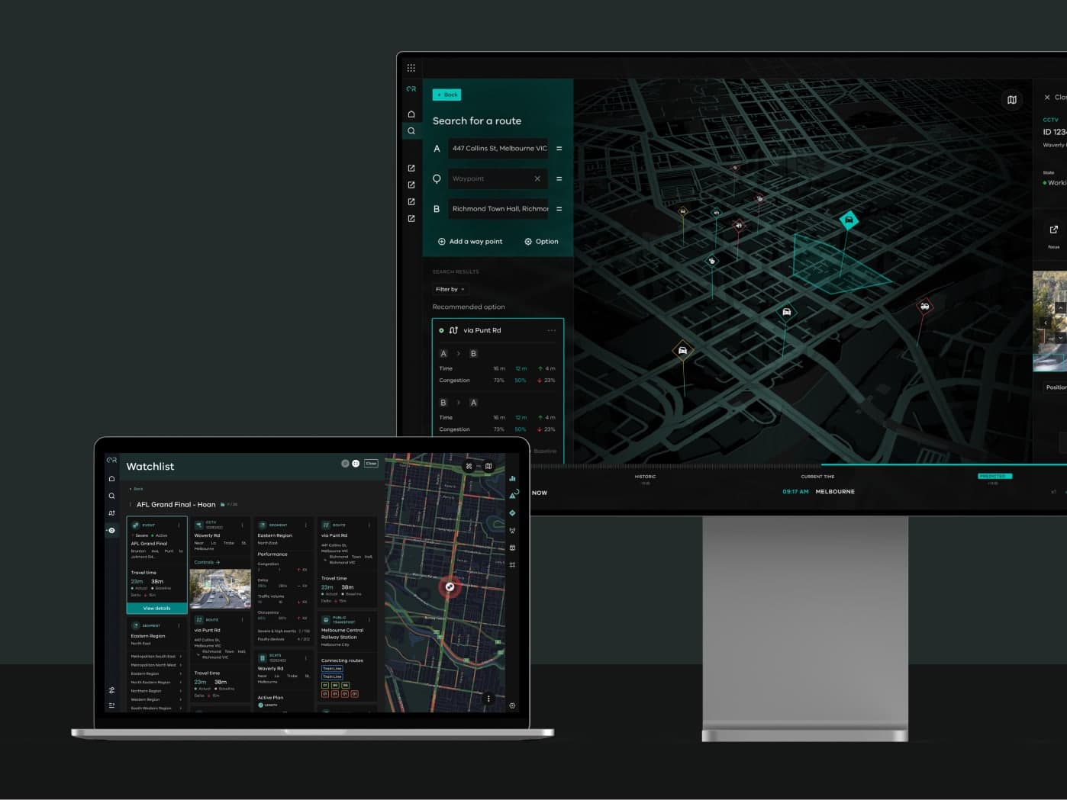Click the Back link under Watchlist
This screenshot has width=1067, height=800.
(137, 489)
